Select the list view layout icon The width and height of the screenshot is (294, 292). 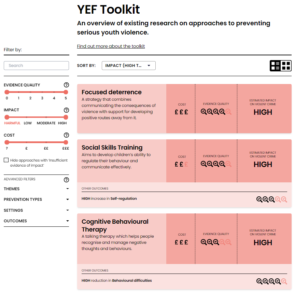(x=275, y=66)
